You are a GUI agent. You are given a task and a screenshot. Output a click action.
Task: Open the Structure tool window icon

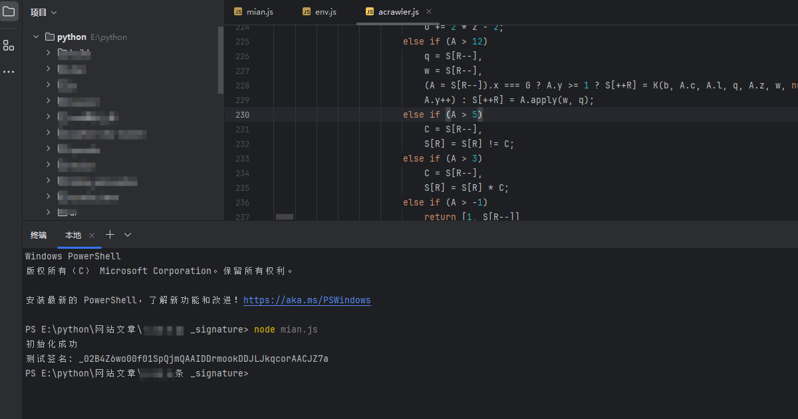[9, 45]
